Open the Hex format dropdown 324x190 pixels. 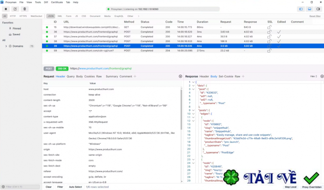click(x=314, y=76)
